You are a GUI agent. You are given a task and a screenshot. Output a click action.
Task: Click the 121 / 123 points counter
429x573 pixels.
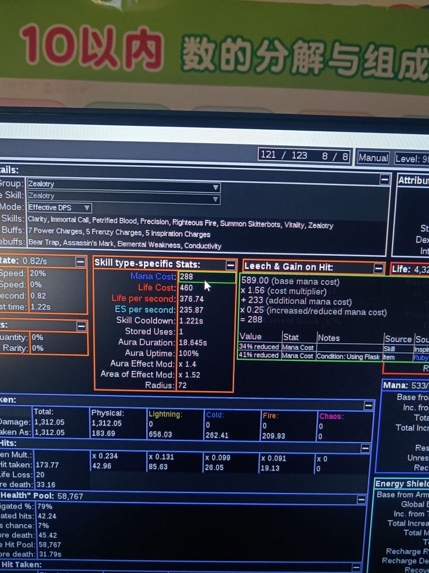(284, 156)
